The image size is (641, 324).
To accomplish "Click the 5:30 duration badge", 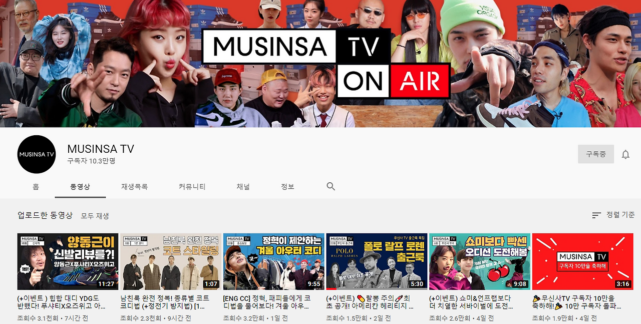I will pos(417,284).
